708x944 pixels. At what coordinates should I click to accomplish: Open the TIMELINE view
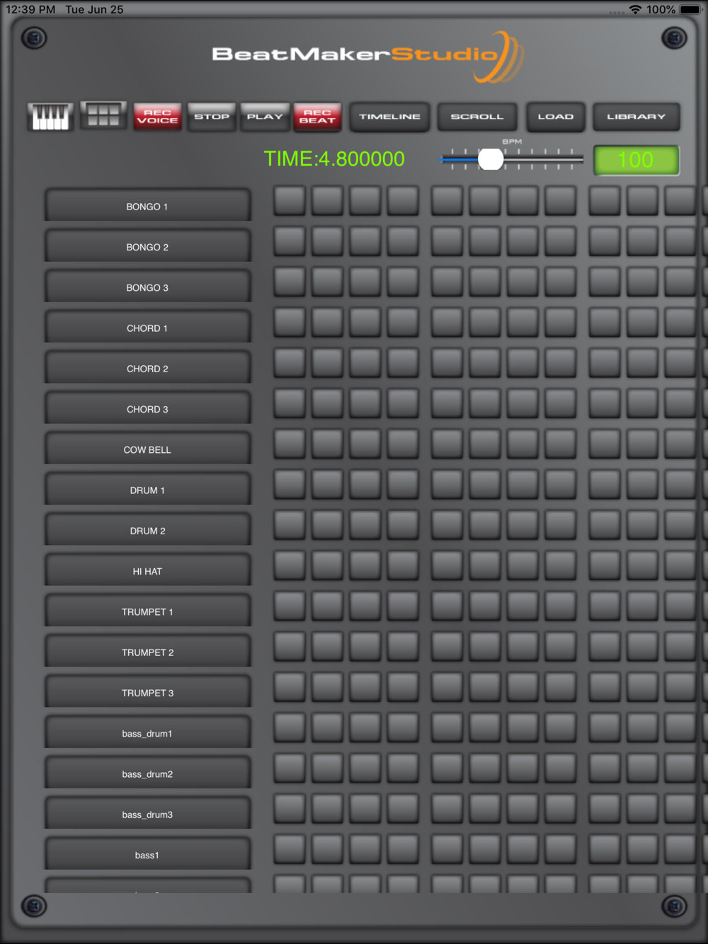389,117
